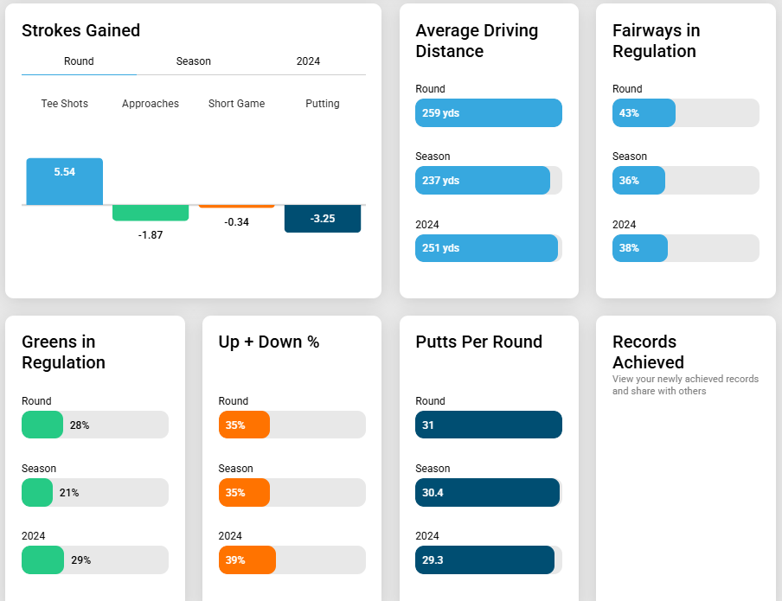Click the 251 yds 2024 driving bar
Viewport: 782px width, 601px height.
[x=486, y=248]
